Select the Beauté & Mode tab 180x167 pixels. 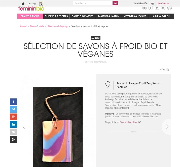30,16
